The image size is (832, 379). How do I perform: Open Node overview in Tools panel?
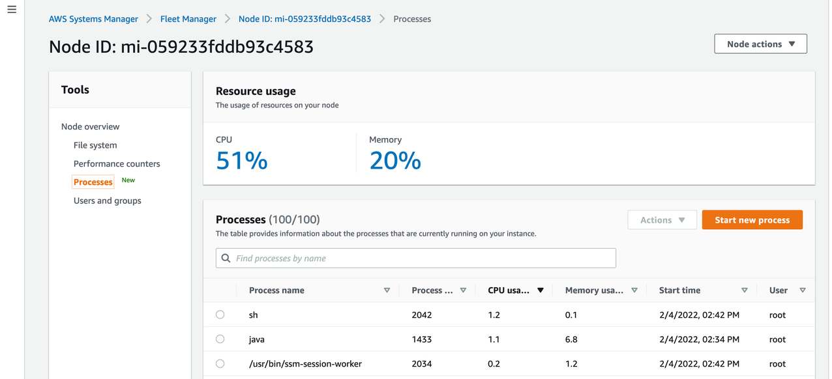[x=90, y=126]
